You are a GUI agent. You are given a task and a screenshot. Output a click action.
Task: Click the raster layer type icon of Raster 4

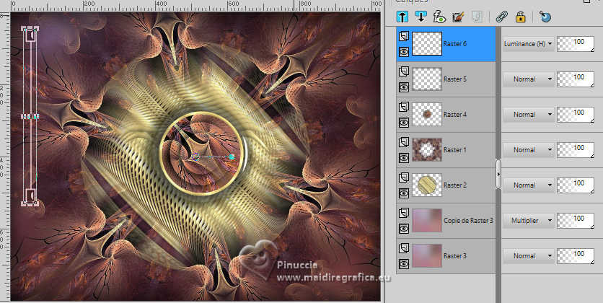tap(403, 107)
